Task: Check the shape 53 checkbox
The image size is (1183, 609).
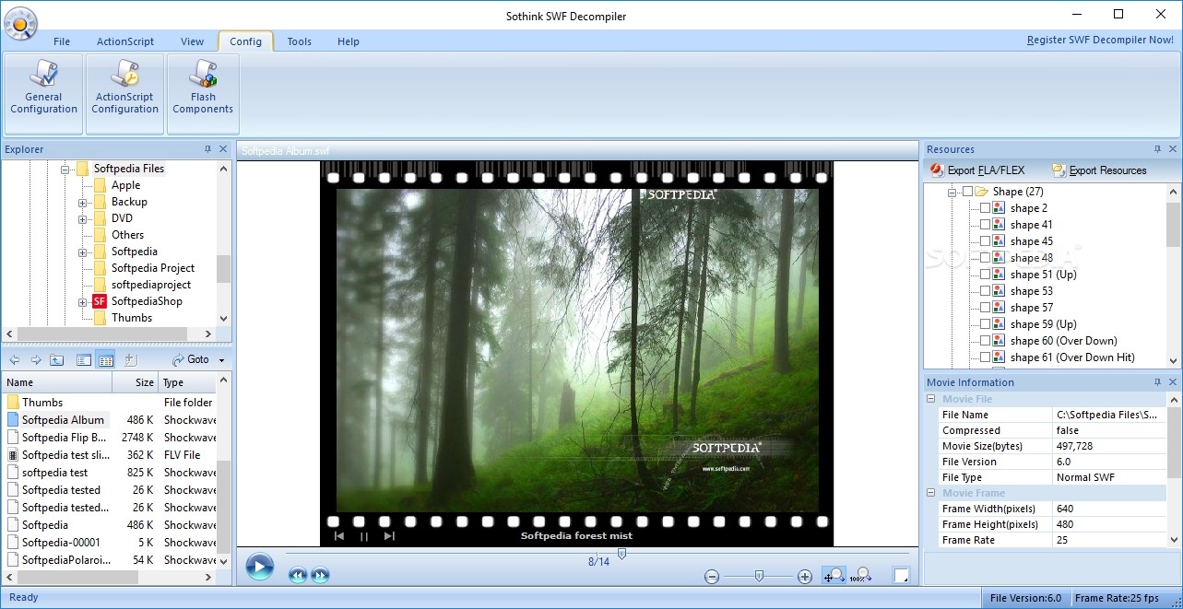Action: pos(985,291)
